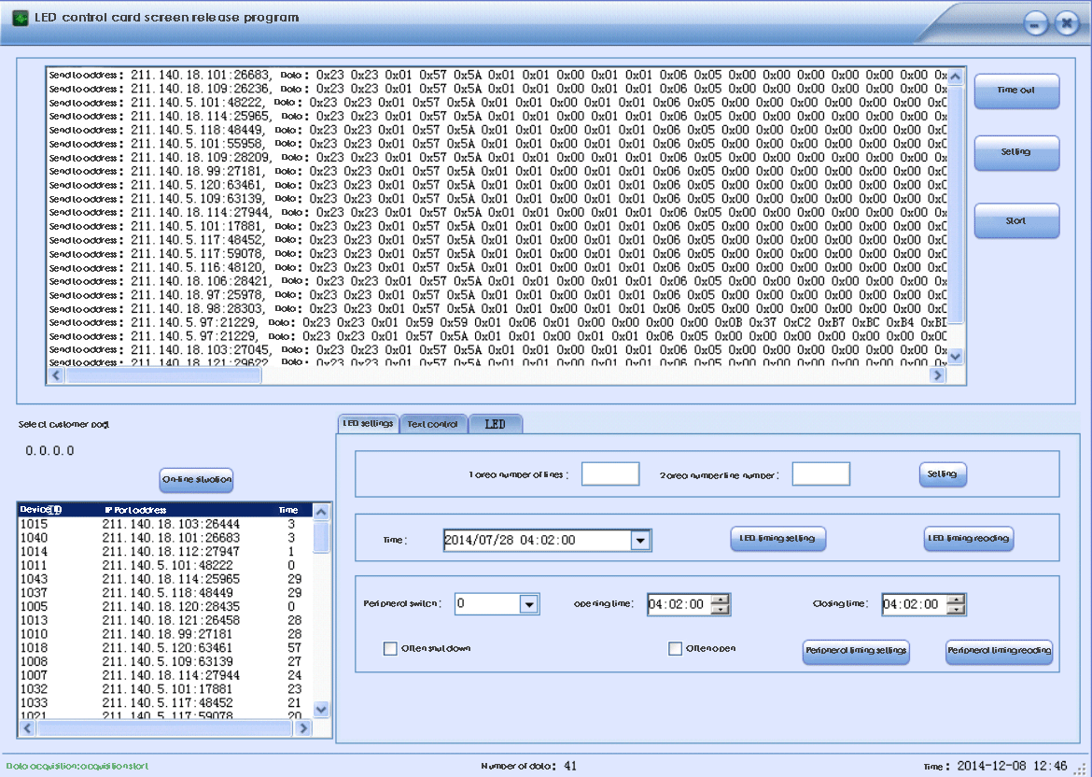Image resolution: width=1092 pixels, height=777 pixels.
Task: Click the 1 area number of lines field
Action: coord(610,474)
